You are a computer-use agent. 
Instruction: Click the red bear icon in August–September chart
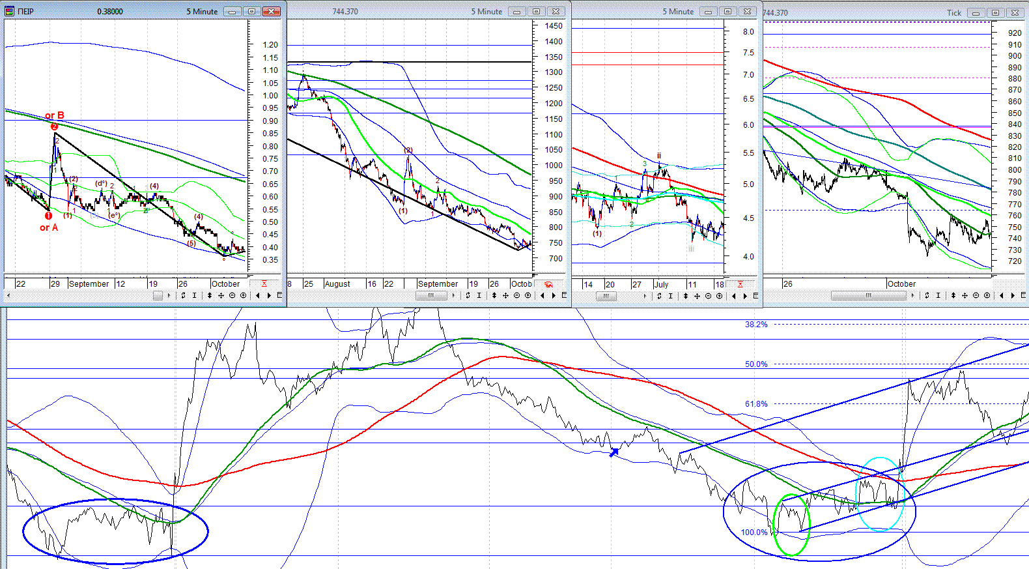pyautogui.click(x=548, y=284)
